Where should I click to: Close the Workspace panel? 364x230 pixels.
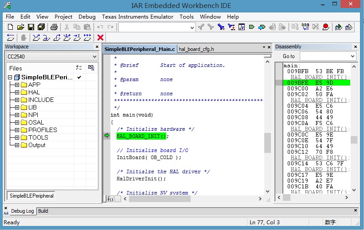point(97,47)
